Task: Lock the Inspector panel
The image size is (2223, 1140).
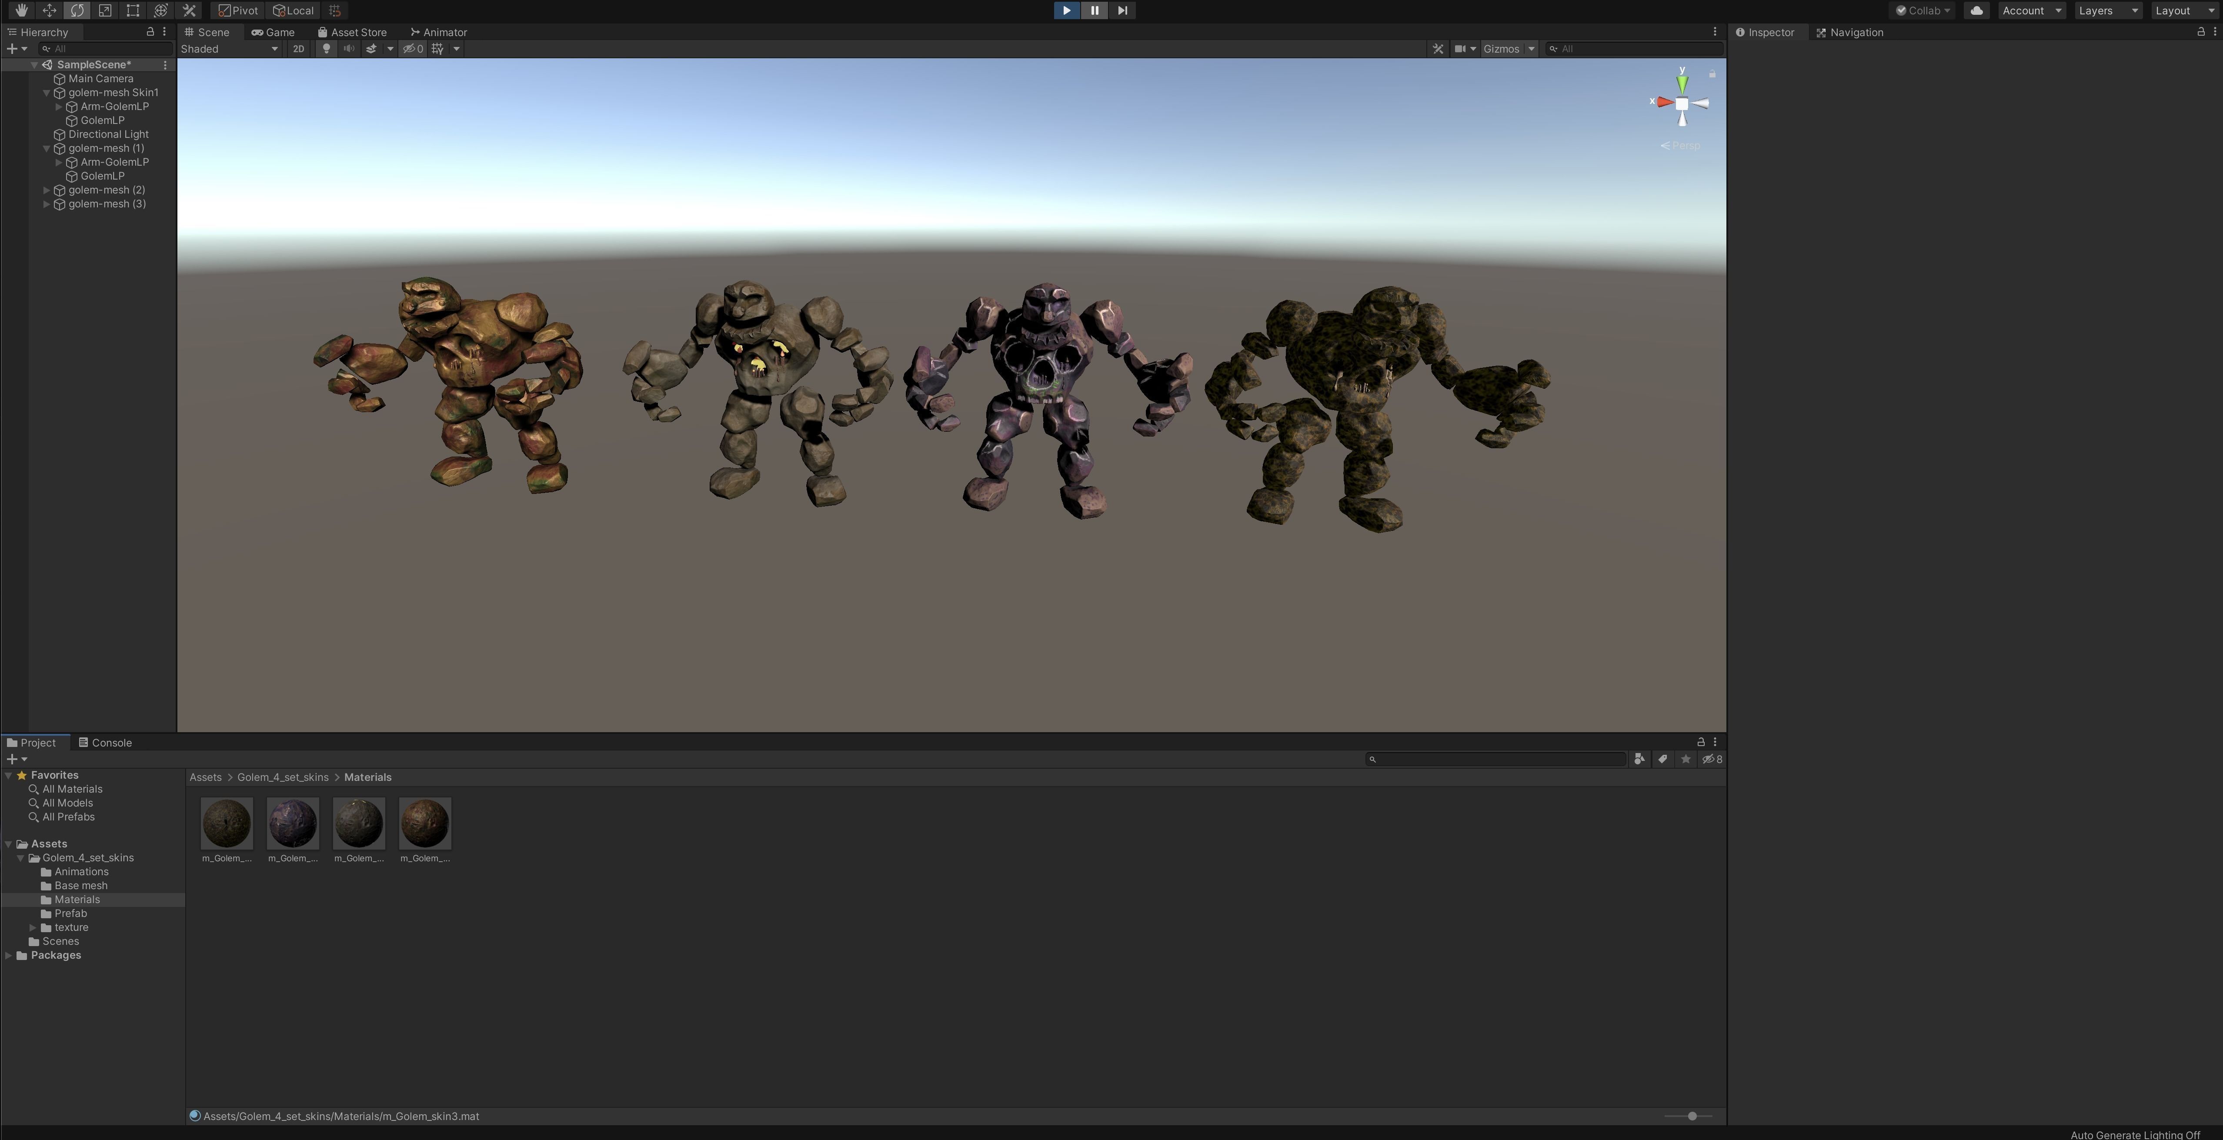Action: pos(2200,32)
